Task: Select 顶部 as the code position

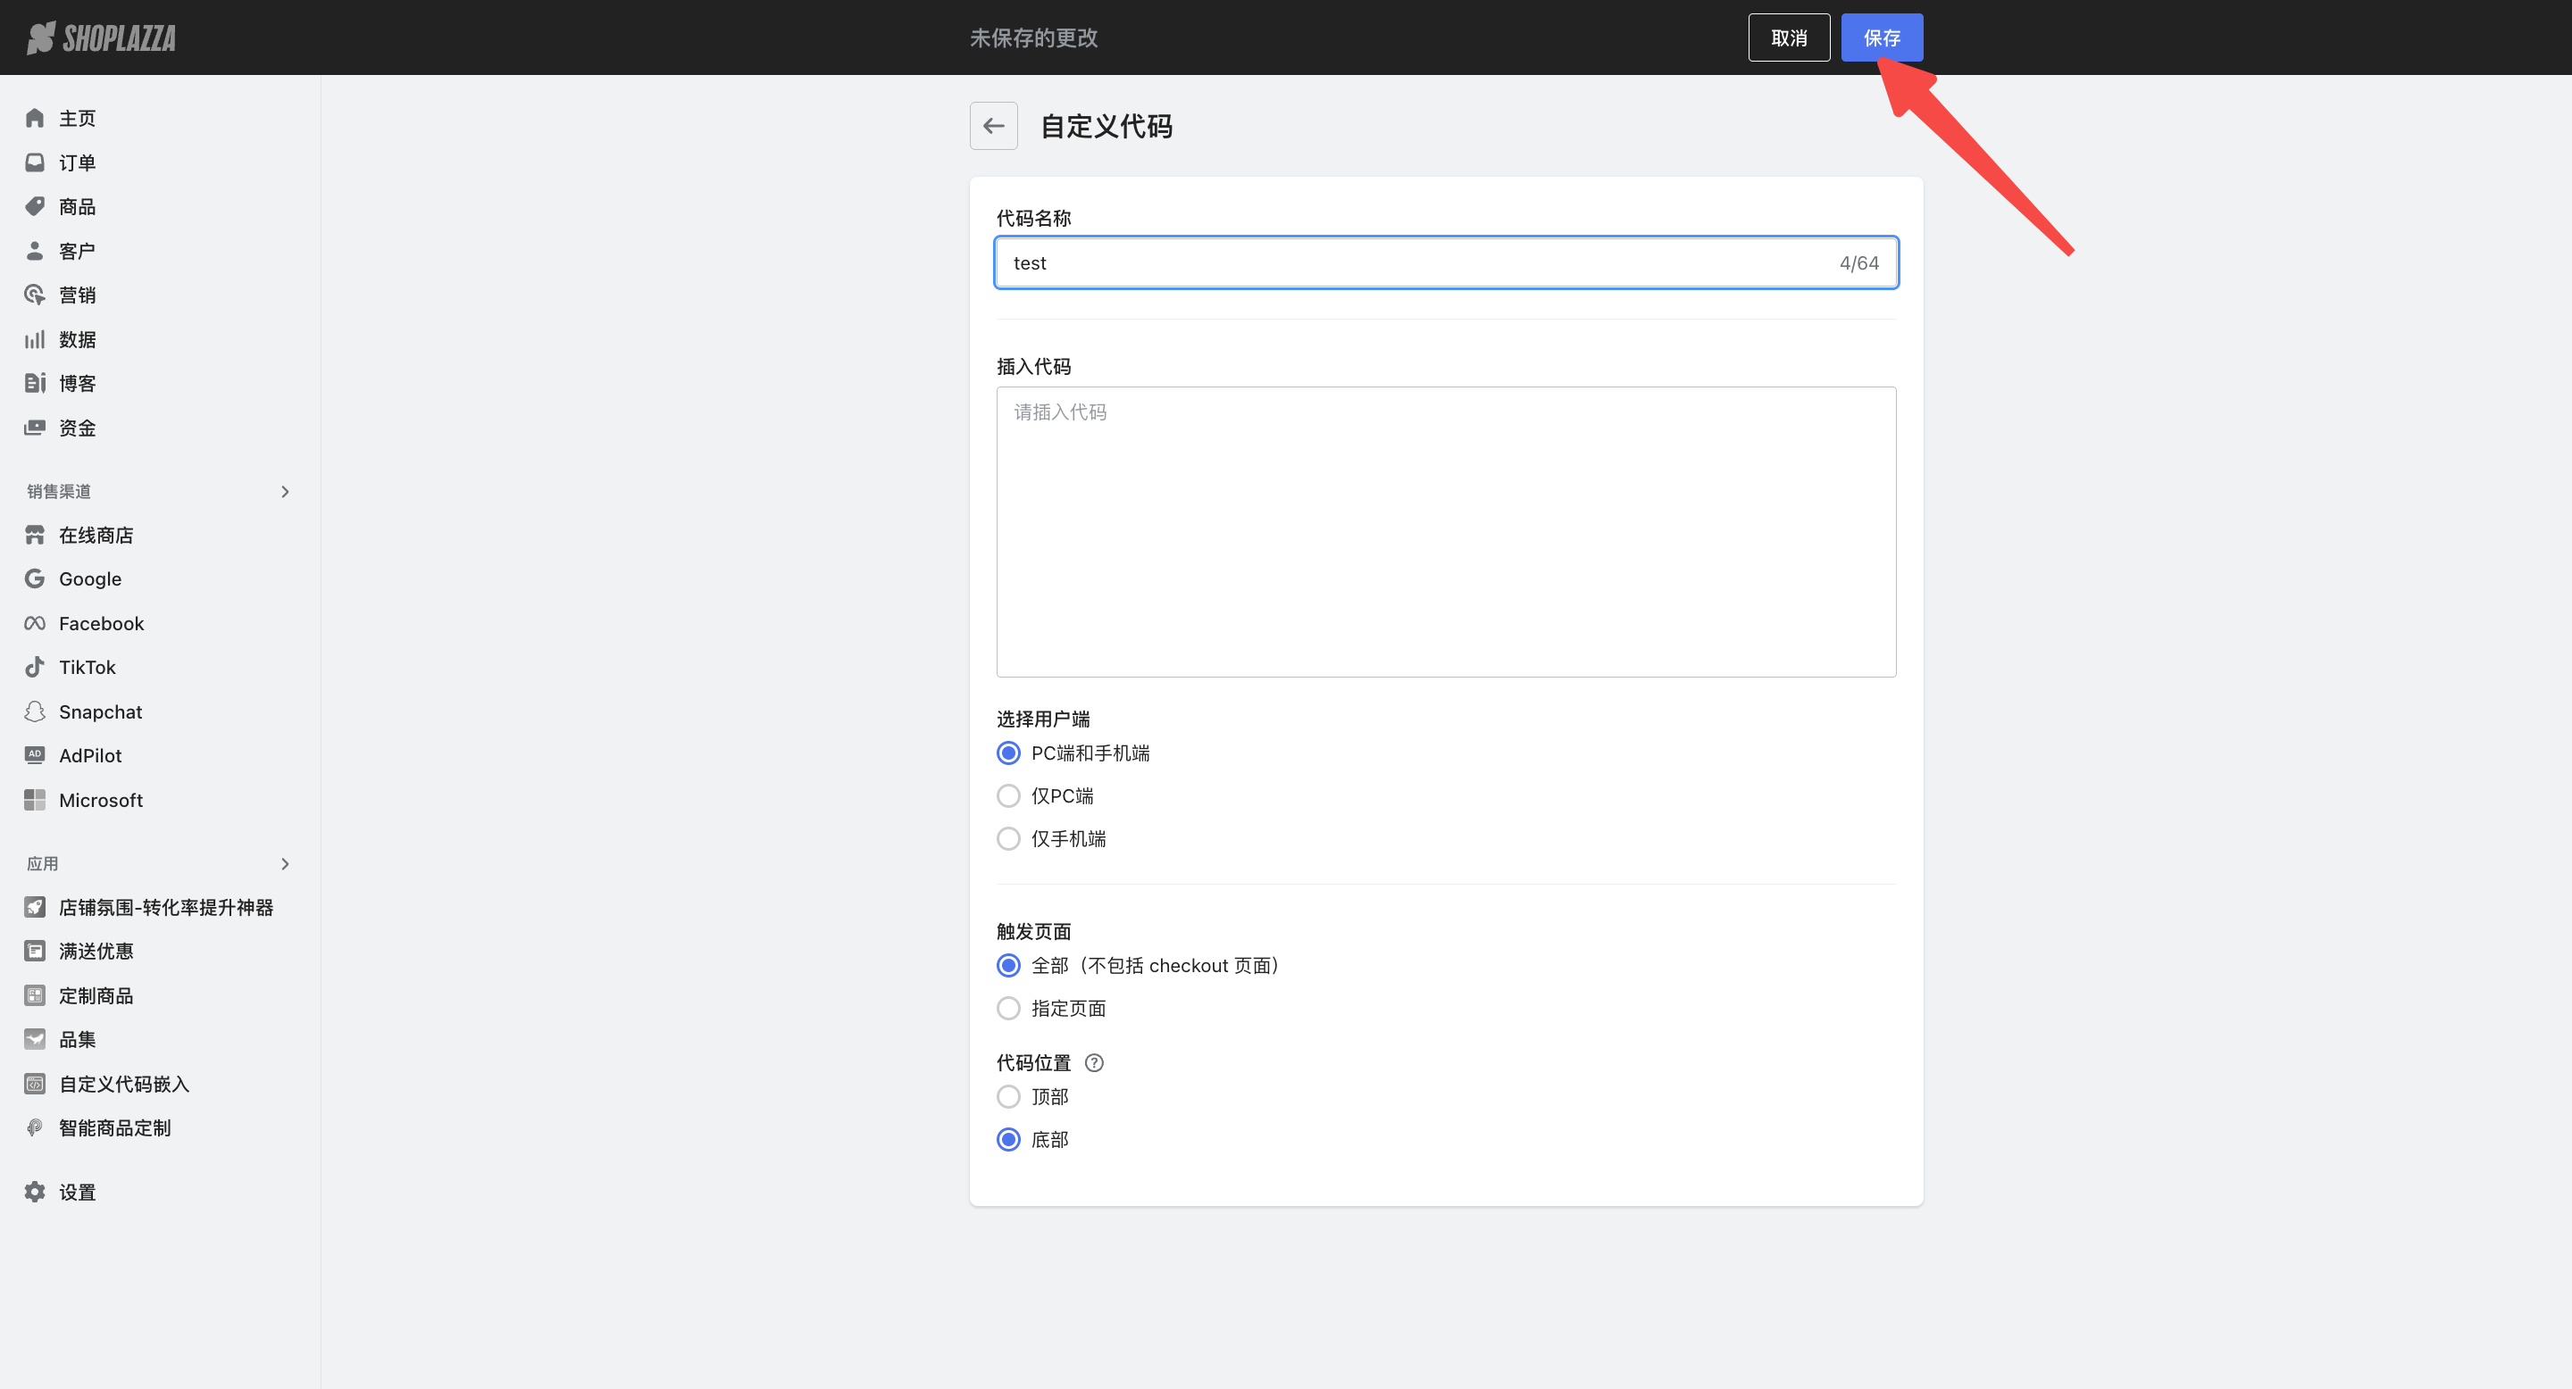Action: click(1008, 1096)
